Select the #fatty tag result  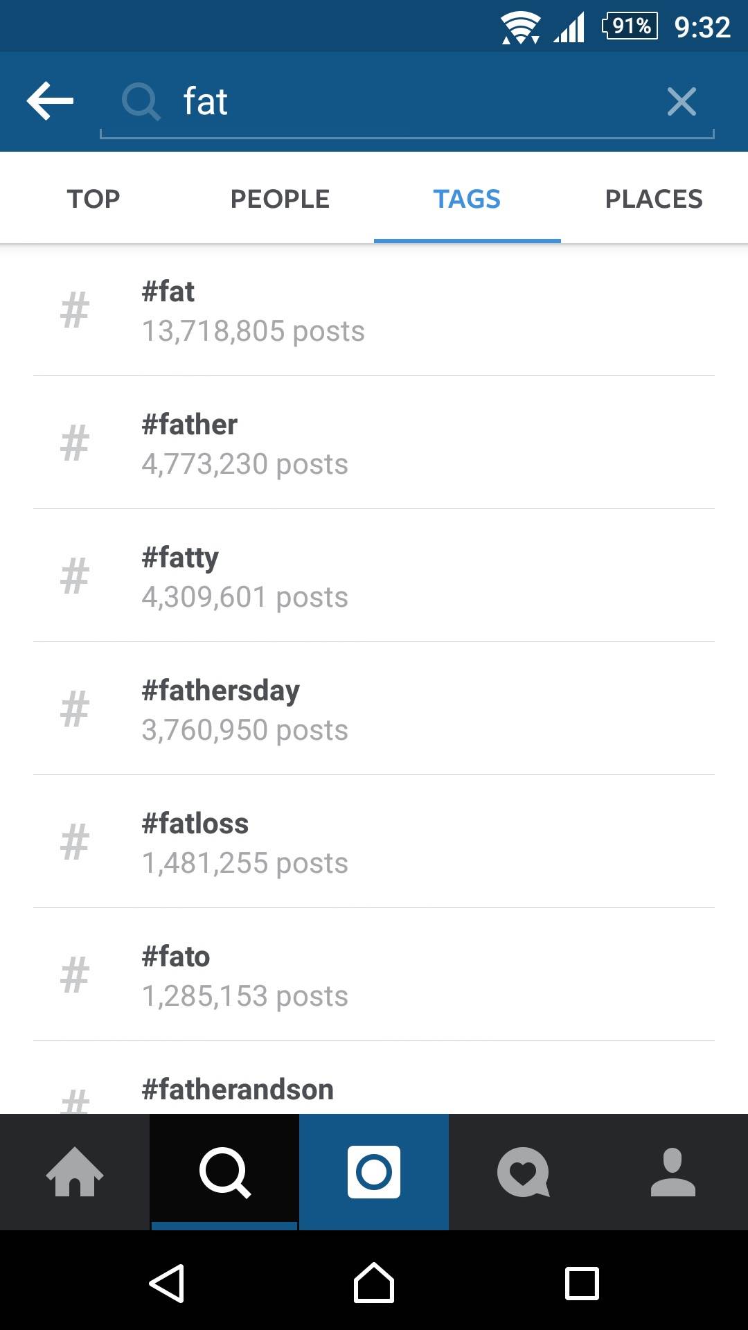374,576
